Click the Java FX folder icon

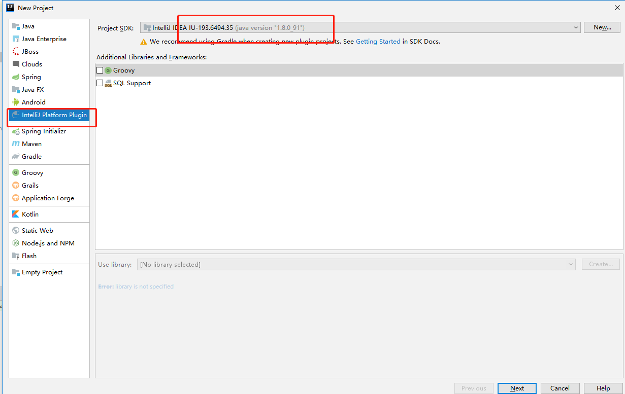pos(16,90)
